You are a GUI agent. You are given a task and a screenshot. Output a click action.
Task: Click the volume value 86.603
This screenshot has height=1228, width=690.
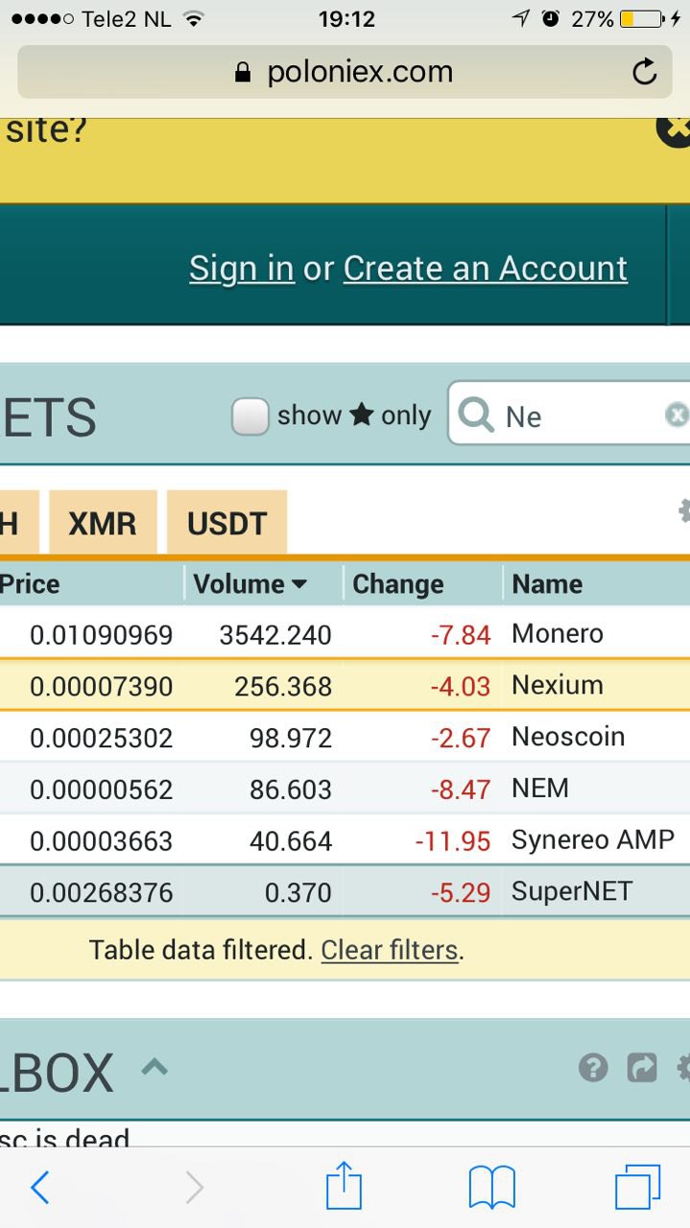click(x=291, y=790)
